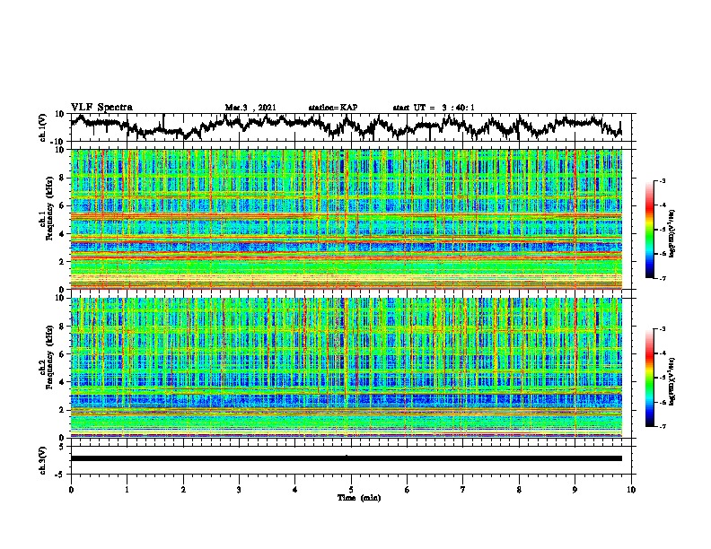Screen dimensions: 711x549
Task: Click the time axis tick label "3"
Action: 239,490
